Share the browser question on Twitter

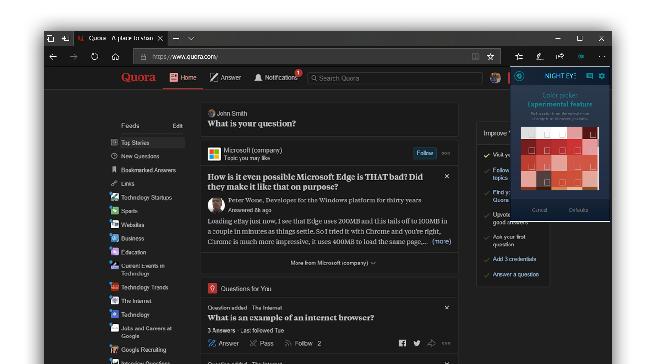click(x=417, y=343)
